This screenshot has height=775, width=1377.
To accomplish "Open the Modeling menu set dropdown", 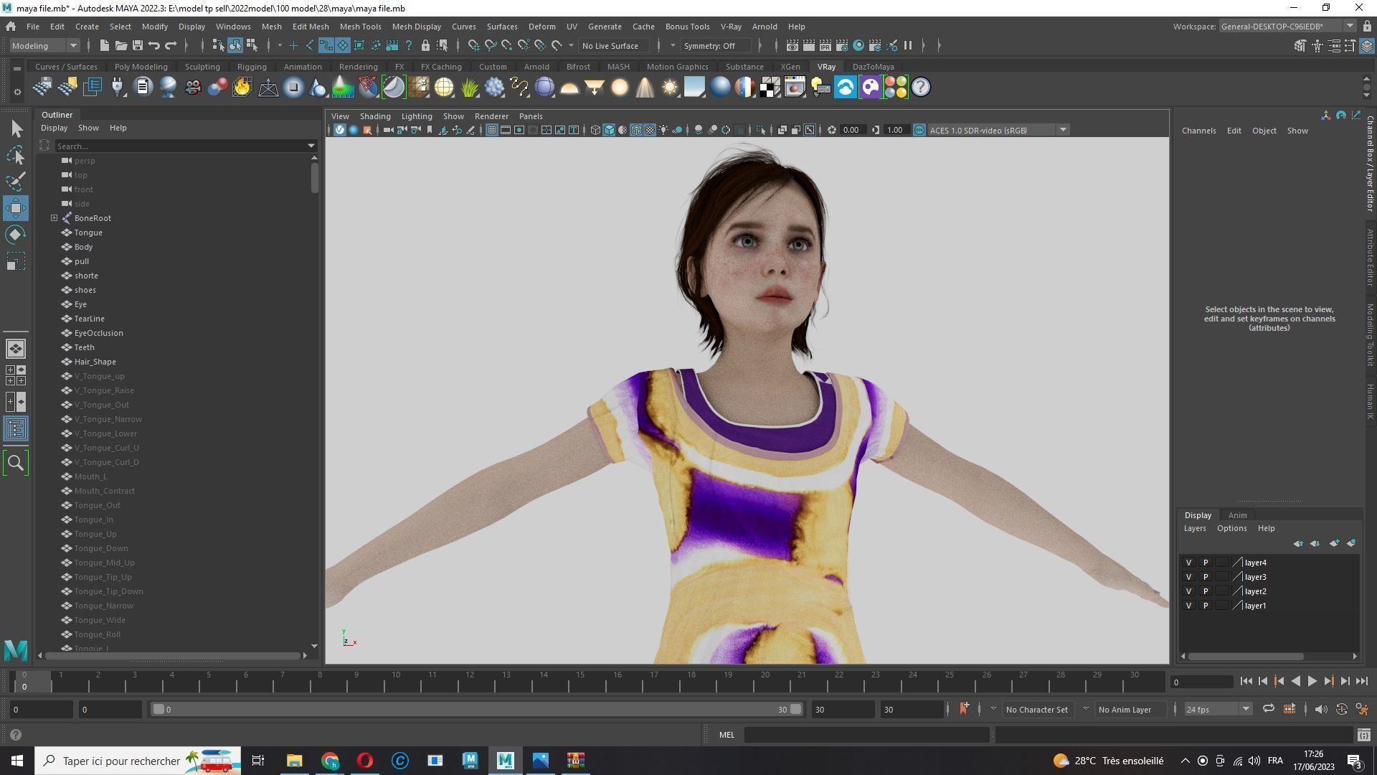I will click(44, 46).
